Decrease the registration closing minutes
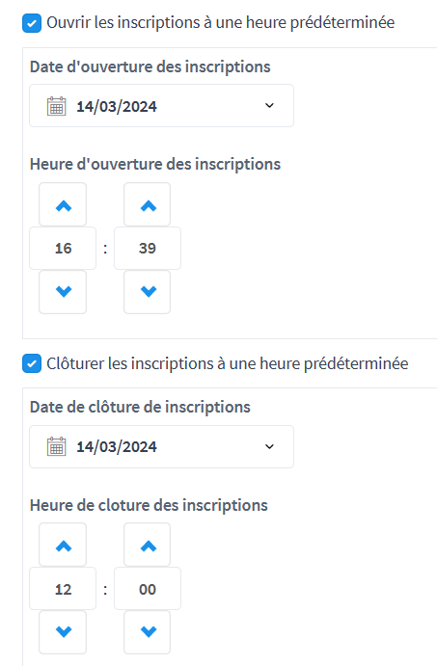Image resolution: width=437 pixels, height=666 pixels. pos(147,632)
